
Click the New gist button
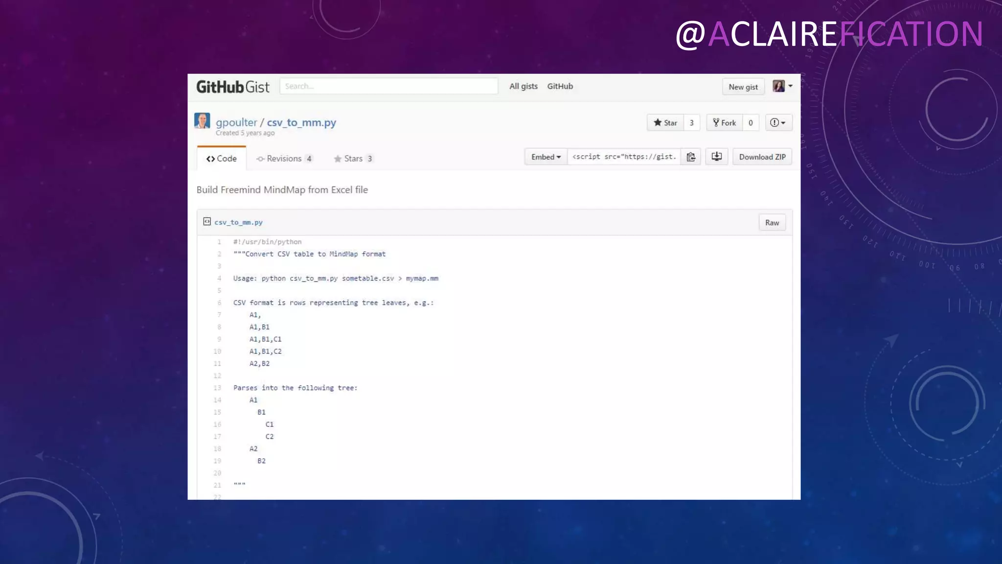[743, 87]
